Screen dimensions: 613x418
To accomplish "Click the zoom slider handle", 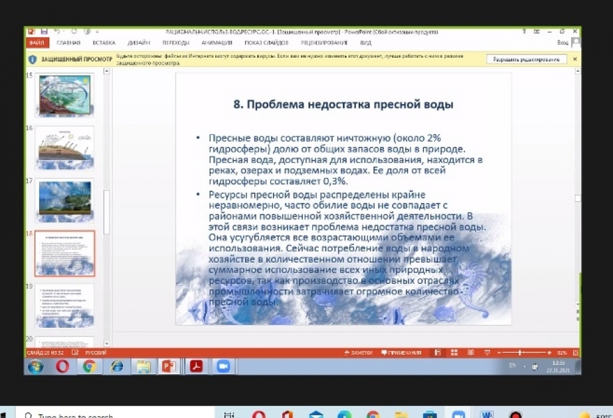I will tap(520, 353).
